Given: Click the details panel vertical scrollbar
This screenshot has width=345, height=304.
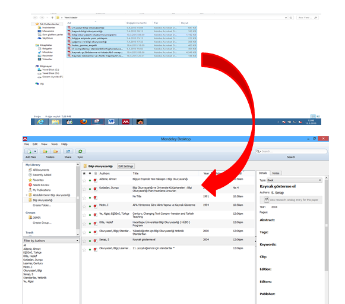Looking at the screenshot, I should pyautogui.click(x=327, y=225).
